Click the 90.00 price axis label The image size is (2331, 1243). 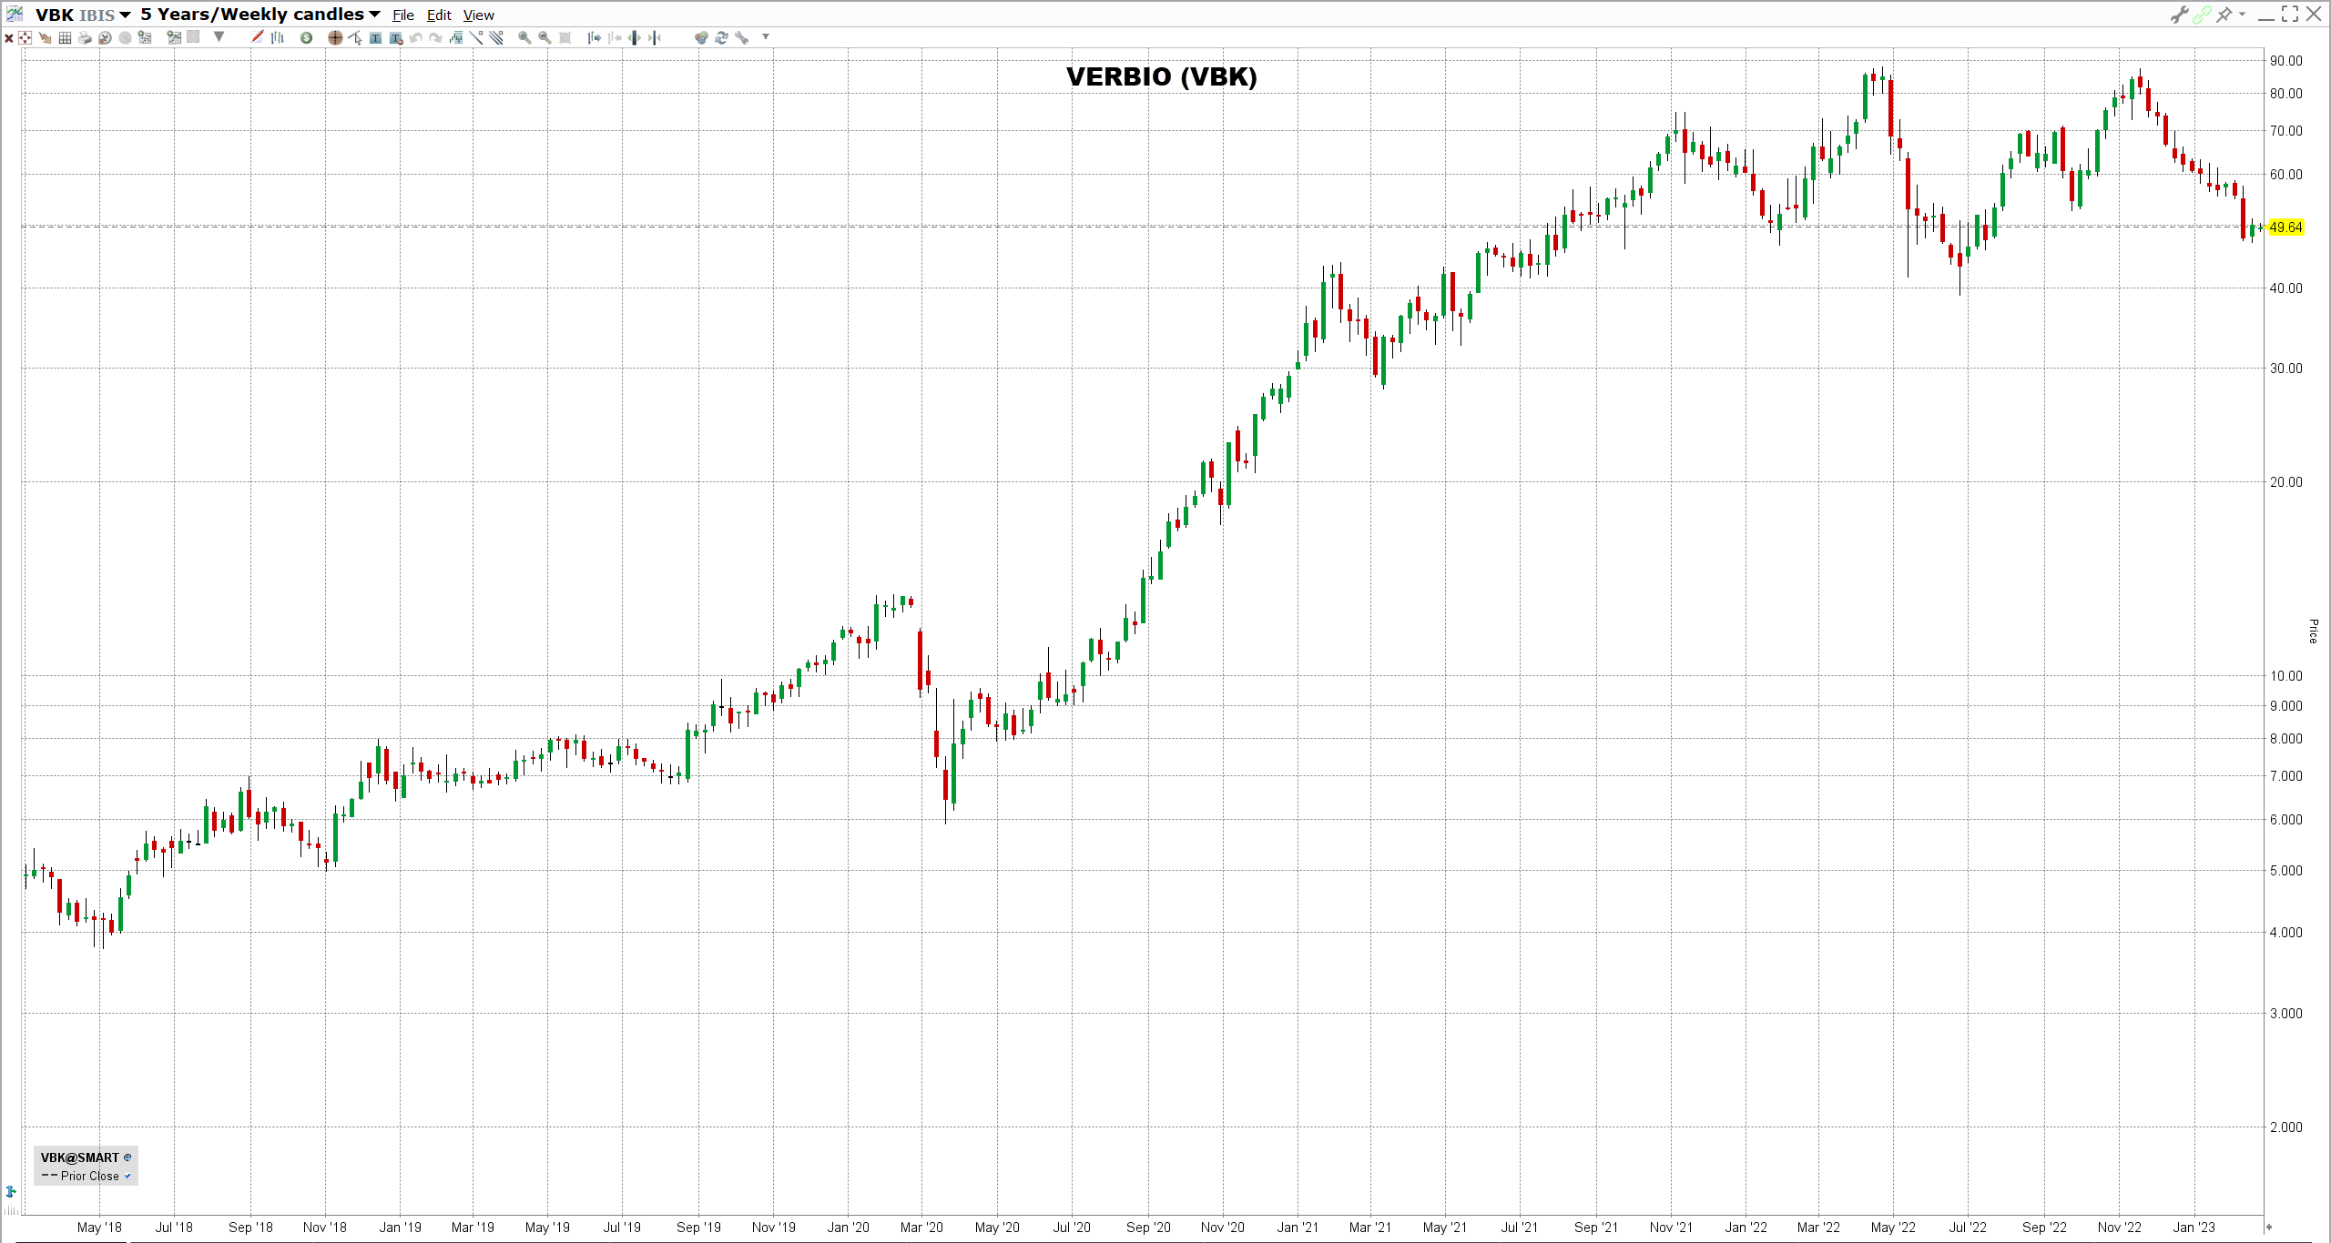tap(2285, 61)
